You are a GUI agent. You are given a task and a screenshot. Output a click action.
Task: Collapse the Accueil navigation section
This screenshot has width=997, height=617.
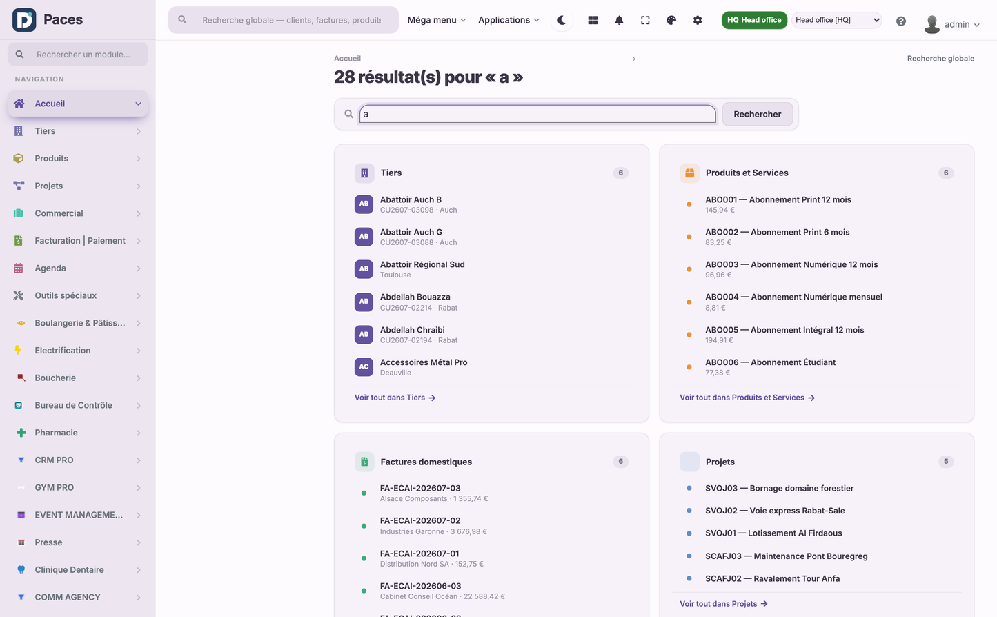(x=138, y=104)
